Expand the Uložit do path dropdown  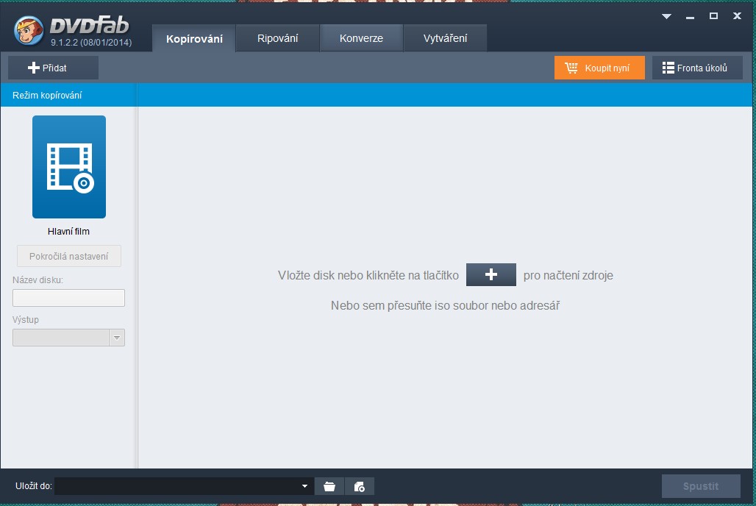pyautogui.click(x=304, y=486)
